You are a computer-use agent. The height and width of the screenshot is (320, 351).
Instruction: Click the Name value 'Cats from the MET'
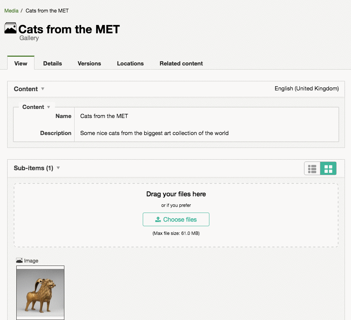104,116
